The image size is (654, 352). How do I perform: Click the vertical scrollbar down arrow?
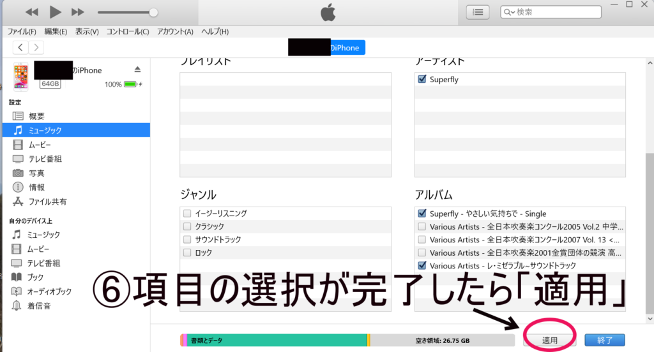pyautogui.click(x=650, y=319)
